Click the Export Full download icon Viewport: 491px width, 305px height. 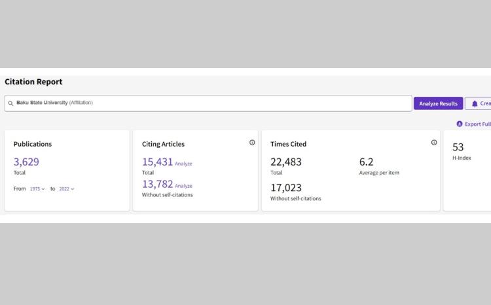tap(460, 124)
